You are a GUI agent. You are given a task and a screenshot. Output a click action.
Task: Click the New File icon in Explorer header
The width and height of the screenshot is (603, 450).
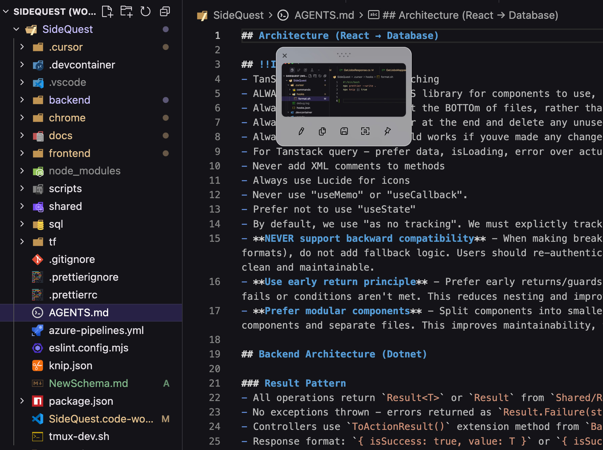[x=107, y=11]
